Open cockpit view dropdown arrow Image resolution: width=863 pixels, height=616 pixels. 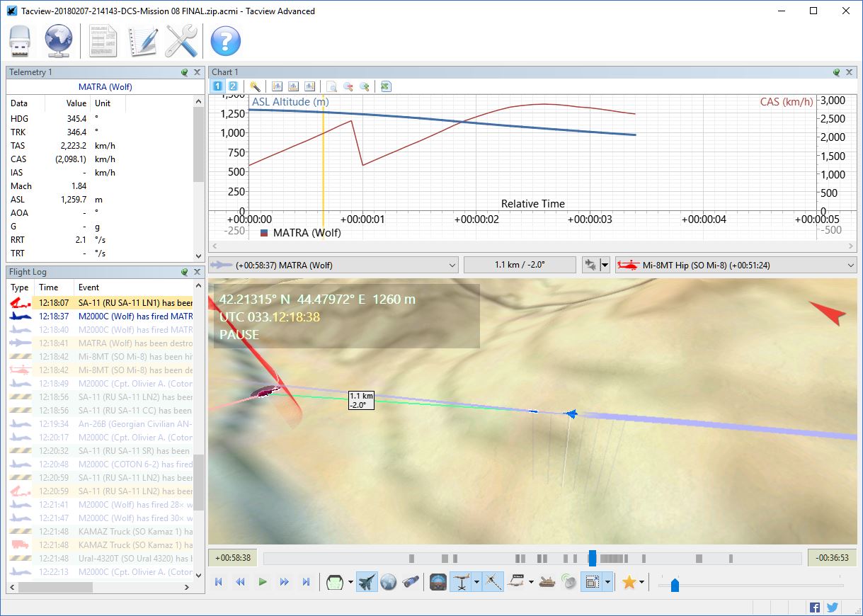coord(351,582)
